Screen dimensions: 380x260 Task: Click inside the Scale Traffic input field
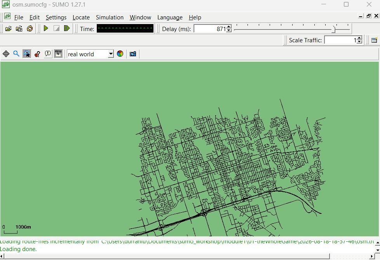pos(341,40)
